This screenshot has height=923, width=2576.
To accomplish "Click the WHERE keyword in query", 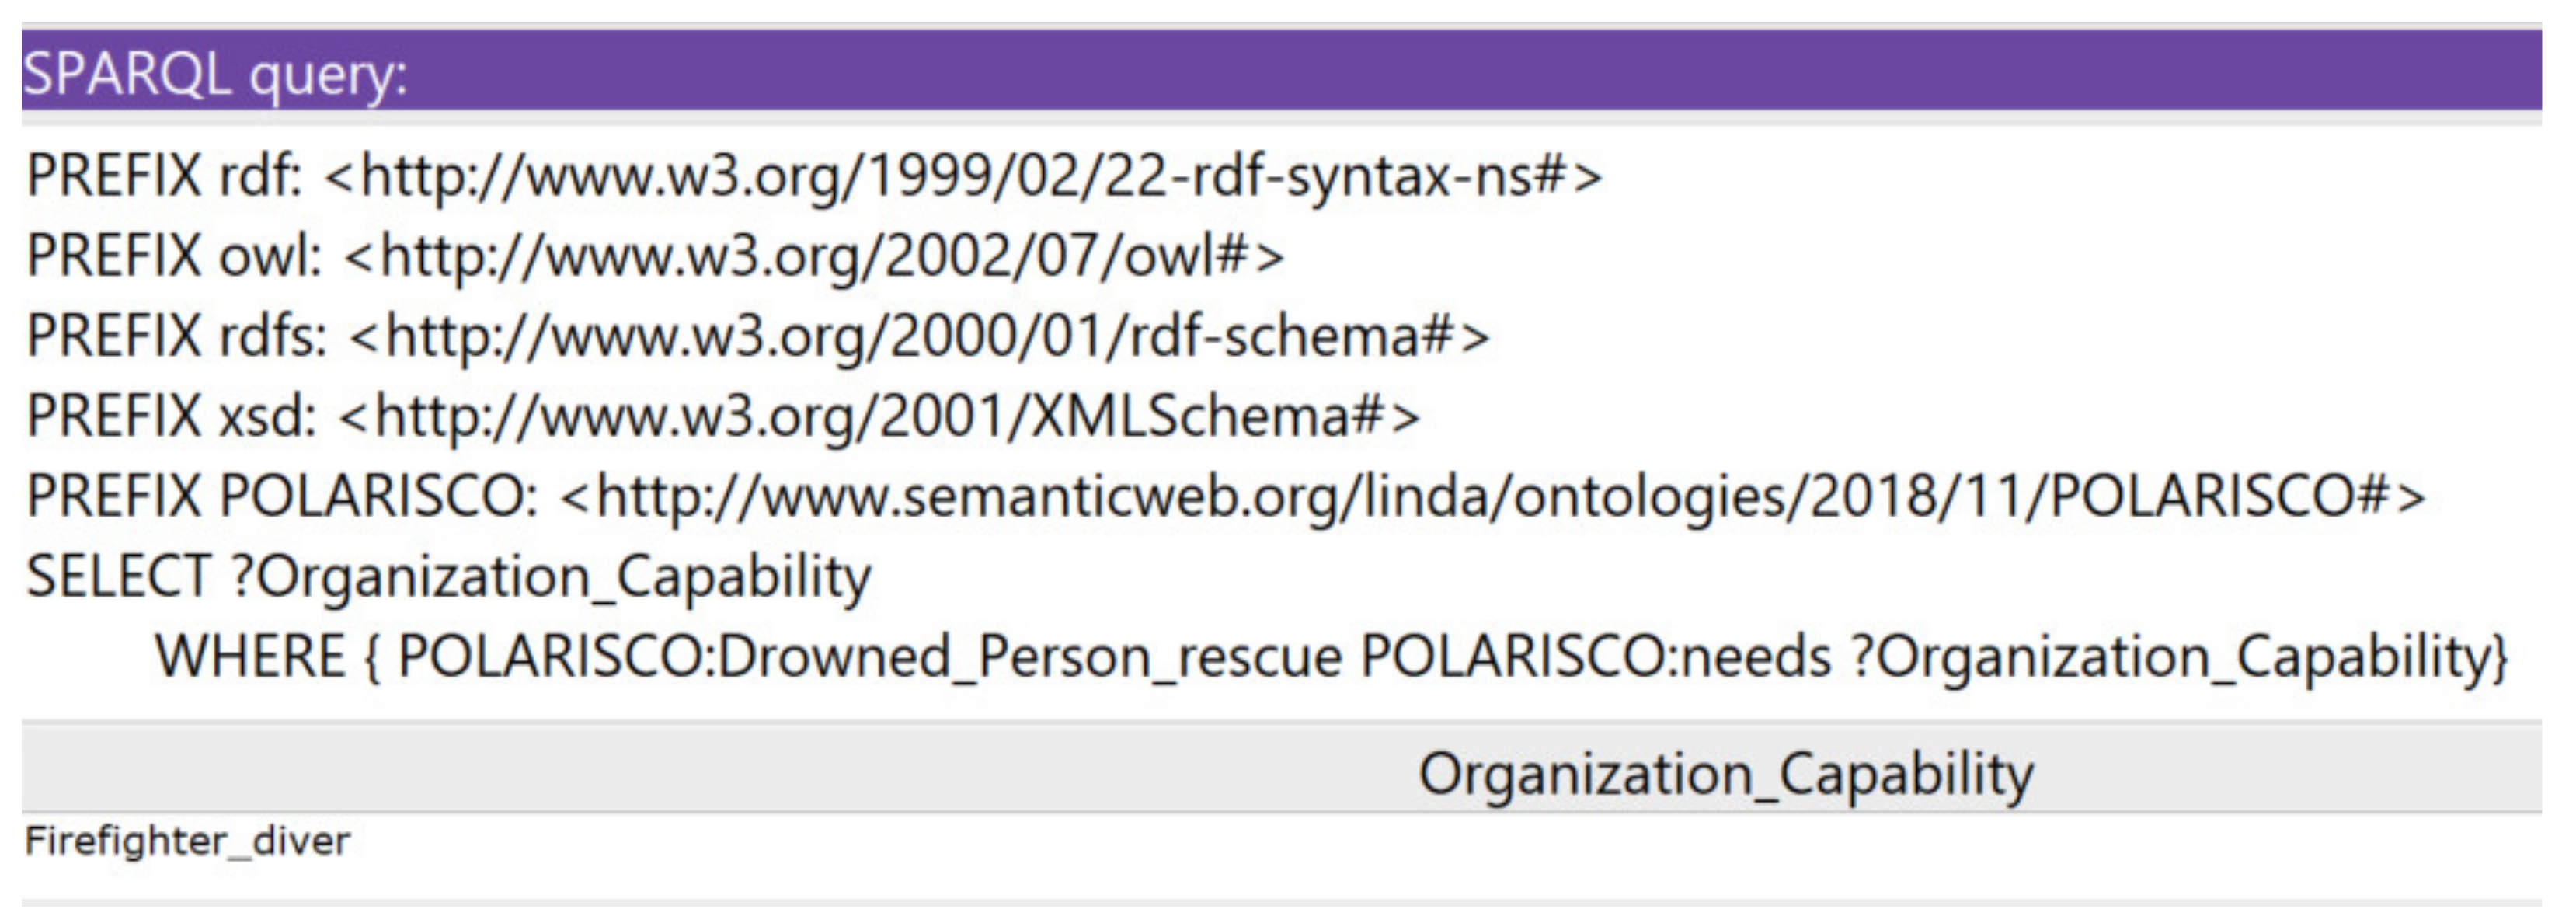I will click(x=250, y=657).
